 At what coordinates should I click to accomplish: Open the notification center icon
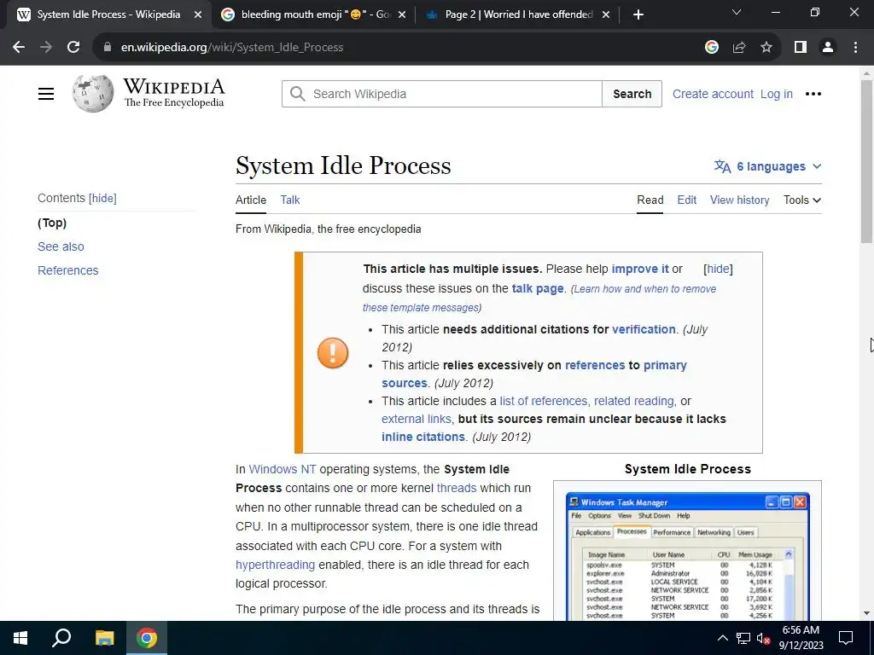(846, 638)
